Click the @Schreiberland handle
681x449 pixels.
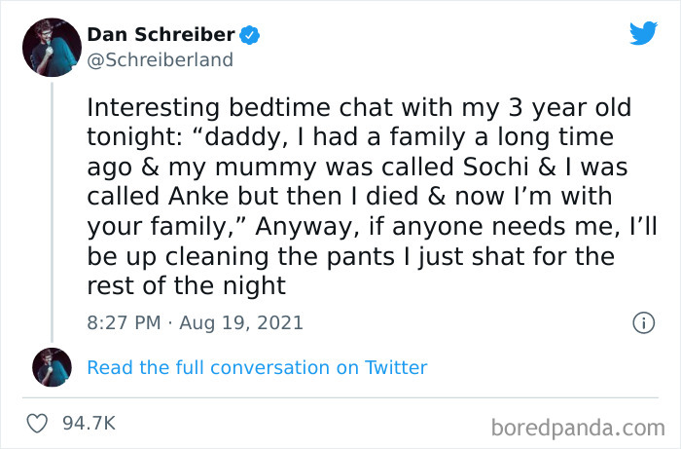coord(161,59)
